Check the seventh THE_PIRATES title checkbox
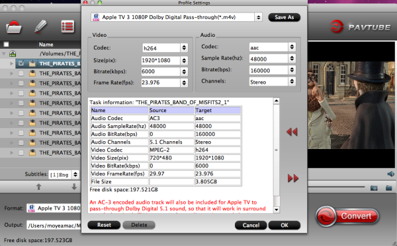This screenshot has width=397, height=246. [x=21, y=123]
